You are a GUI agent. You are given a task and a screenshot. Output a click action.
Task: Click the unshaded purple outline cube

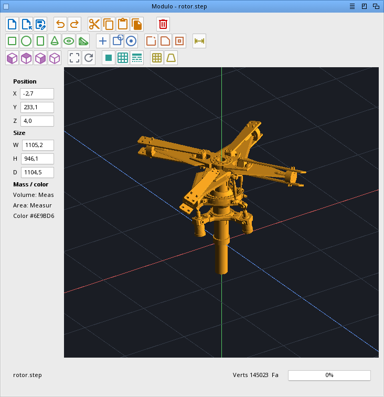tap(55, 58)
